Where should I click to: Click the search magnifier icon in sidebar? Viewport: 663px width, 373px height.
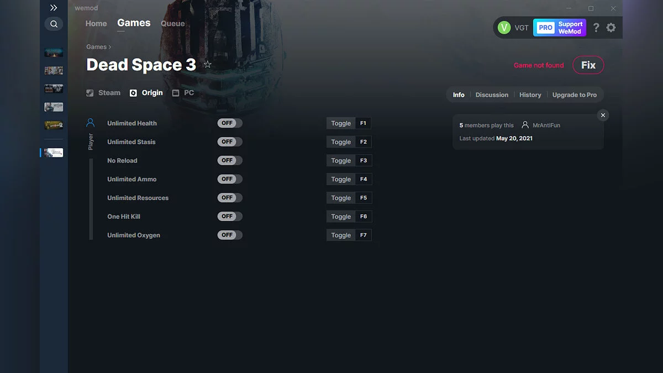click(x=54, y=24)
